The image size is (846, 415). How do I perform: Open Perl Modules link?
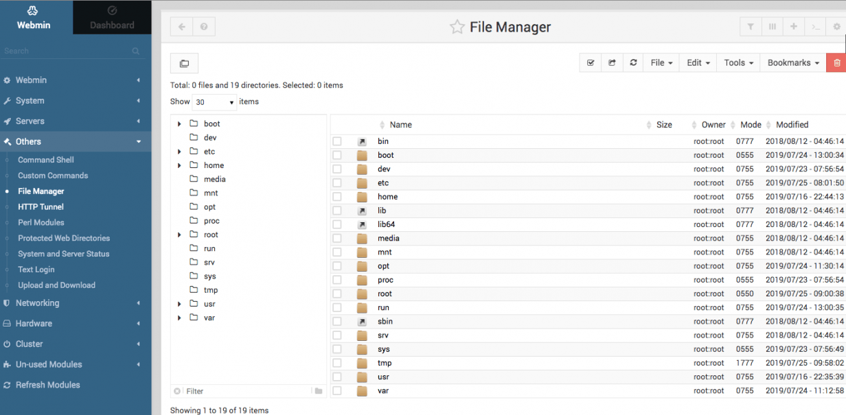pos(41,222)
